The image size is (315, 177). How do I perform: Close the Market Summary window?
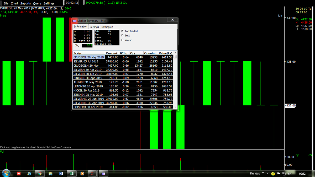point(172,20)
